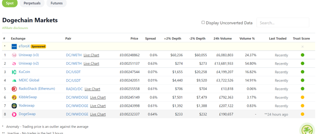
Task: Click KuCoin green trust score dot
Action: [x=302, y=72]
